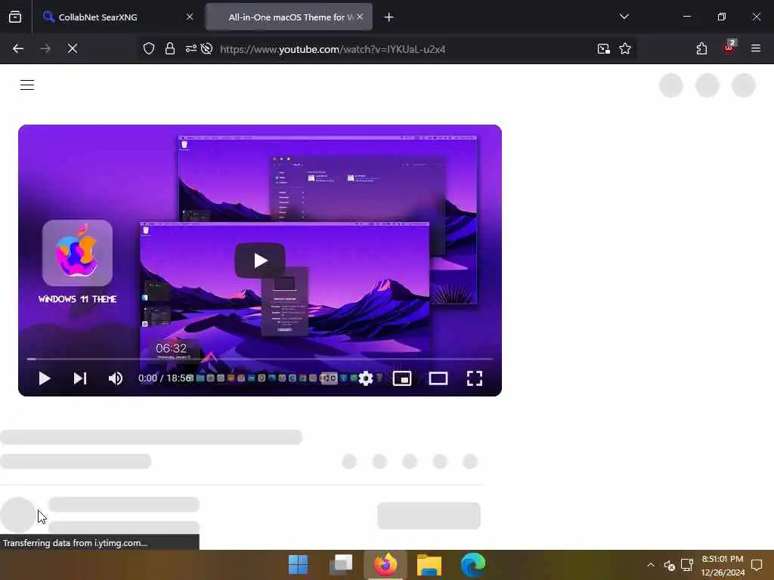774x580 pixels.
Task: Seek along the video progress bar
Action: (x=260, y=359)
